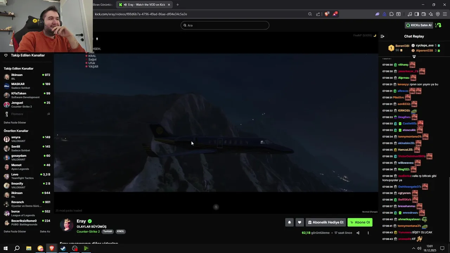The height and width of the screenshot is (253, 450).
Task: Click the KNGL tag
Action: pyautogui.click(x=121, y=232)
